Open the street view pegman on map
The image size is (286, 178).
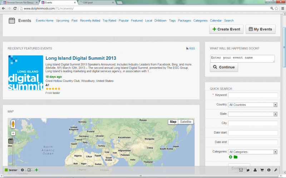[x=13, y=124]
